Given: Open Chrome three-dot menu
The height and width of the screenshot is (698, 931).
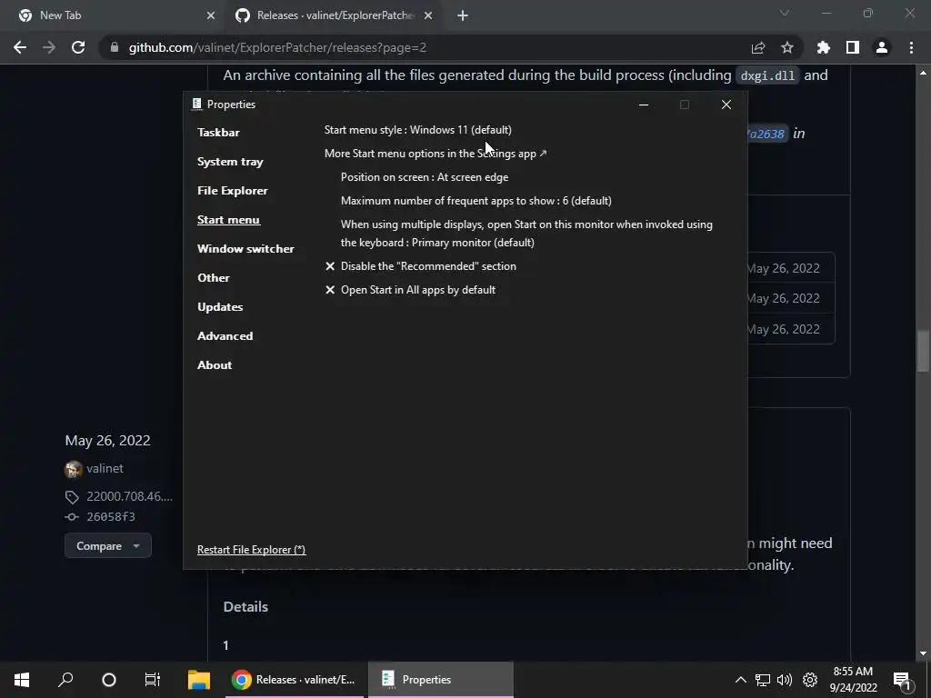Looking at the screenshot, I should tap(911, 47).
